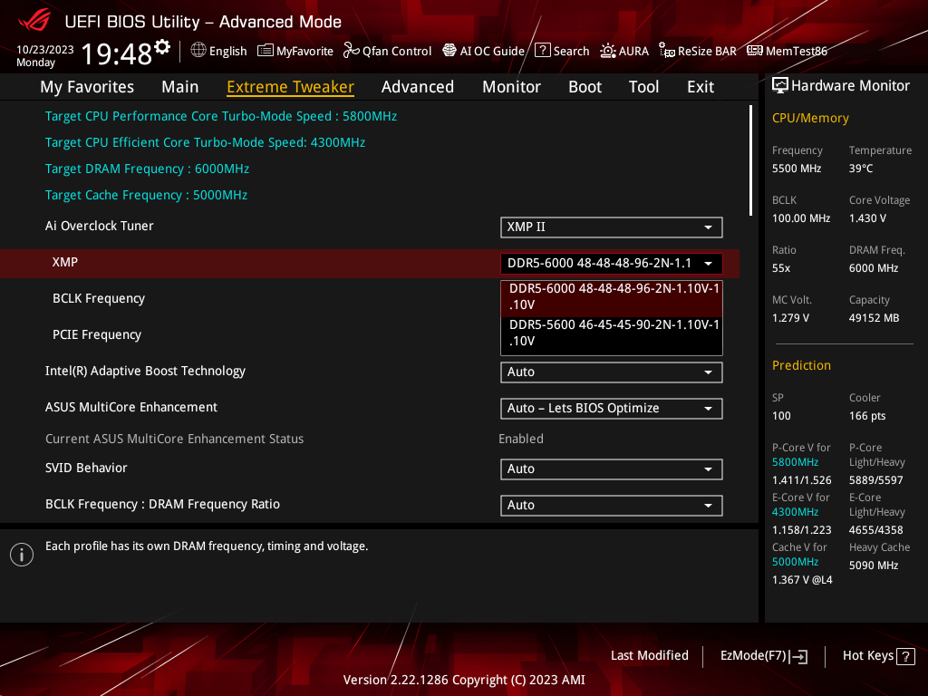Collapse the XMP profile dropdown
The height and width of the screenshot is (696, 928).
[612, 264]
